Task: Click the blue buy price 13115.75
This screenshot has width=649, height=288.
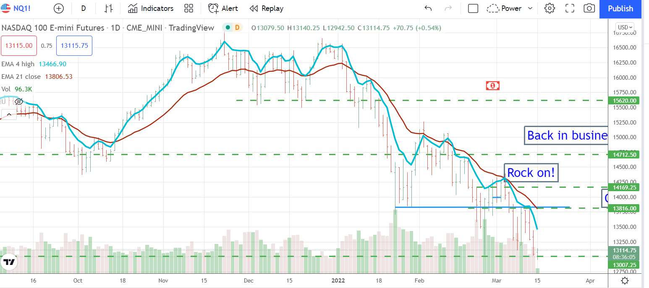Action: coord(74,46)
